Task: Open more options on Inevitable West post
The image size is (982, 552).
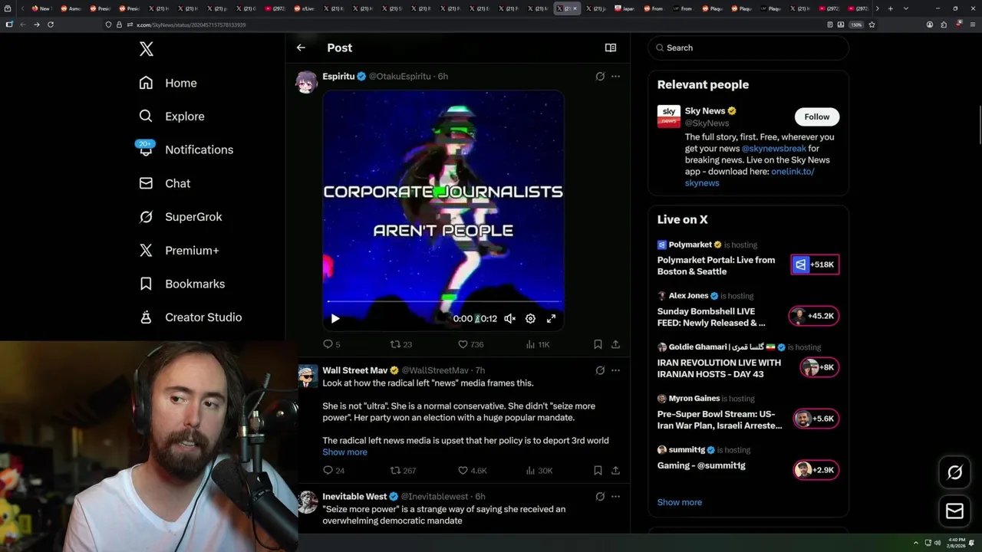Action: (x=615, y=496)
